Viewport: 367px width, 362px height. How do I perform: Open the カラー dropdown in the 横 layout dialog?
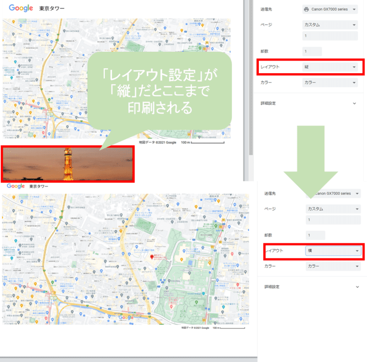tap(333, 266)
